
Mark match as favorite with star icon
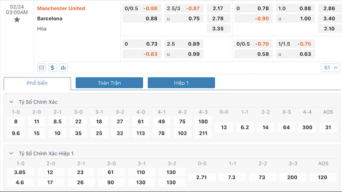point(17,20)
